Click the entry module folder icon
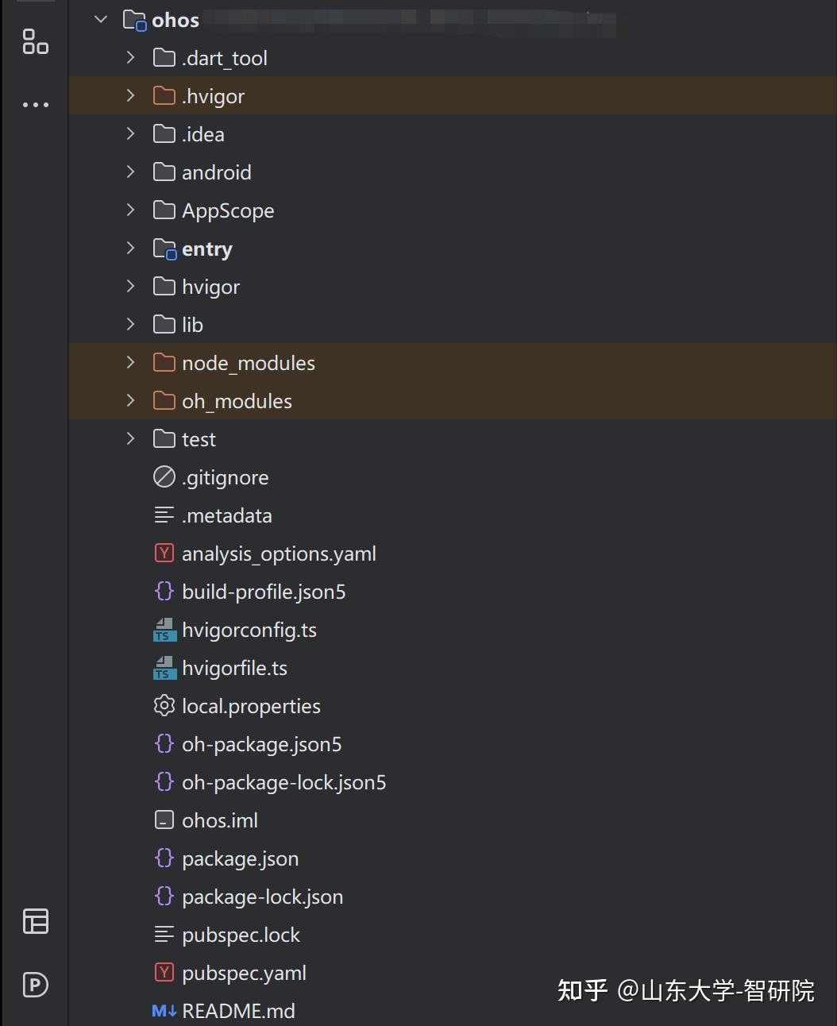The image size is (837, 1026). click(164, 249)
